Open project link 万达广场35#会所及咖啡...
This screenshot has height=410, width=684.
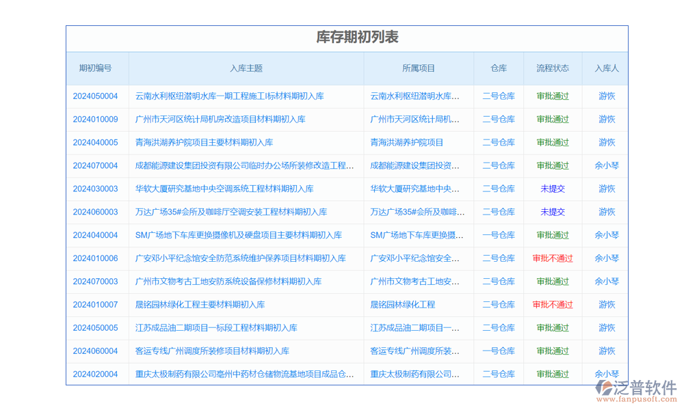417,212
